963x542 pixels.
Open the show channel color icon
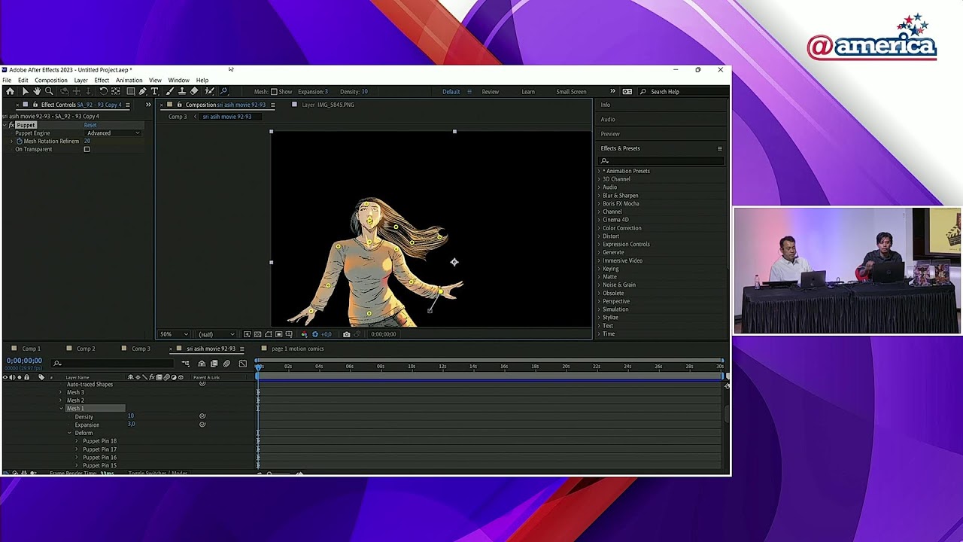click(304, 334)
